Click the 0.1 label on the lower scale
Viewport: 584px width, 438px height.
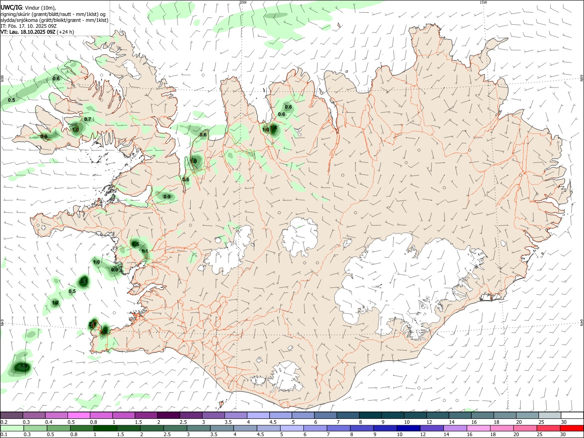(4, 435)
